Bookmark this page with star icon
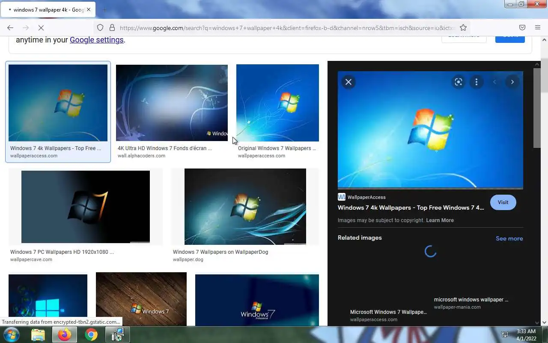Screen dimensions: 548x343 pos(463,27)
